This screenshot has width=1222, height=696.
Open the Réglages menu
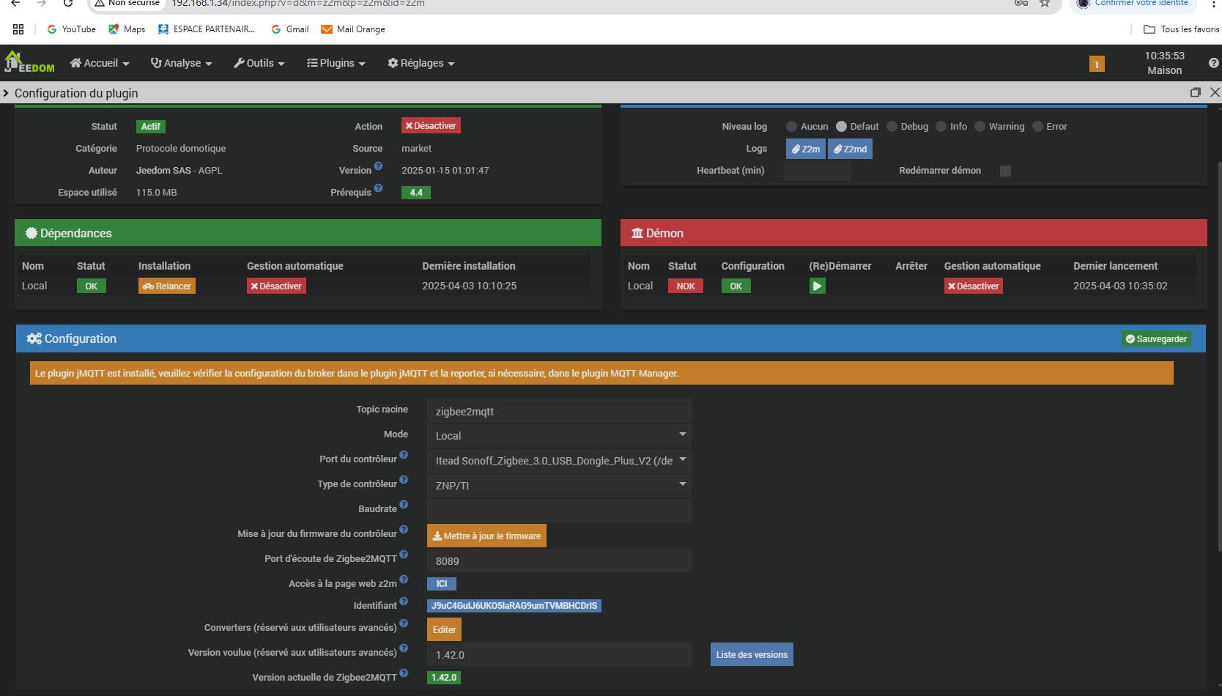click(421, 63)
